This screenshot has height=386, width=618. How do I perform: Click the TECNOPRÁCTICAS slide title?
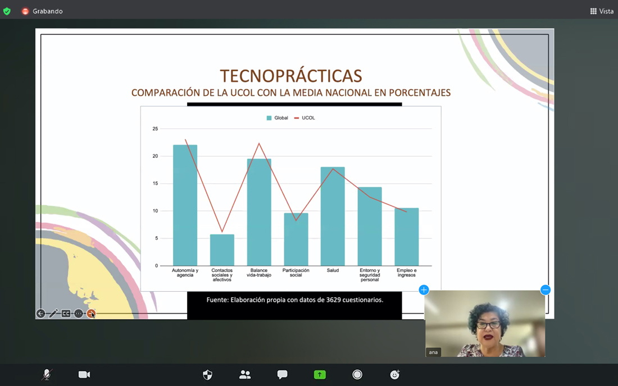[x=291, y=76]
